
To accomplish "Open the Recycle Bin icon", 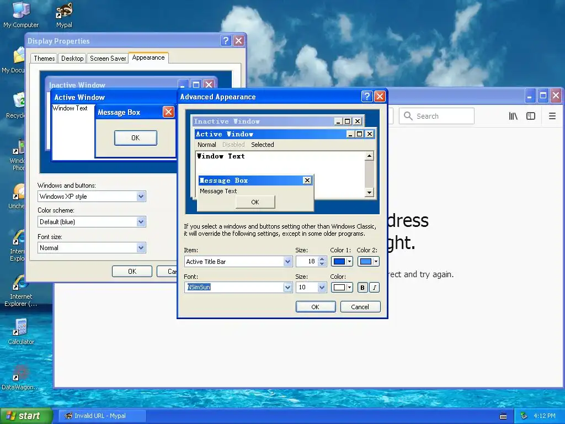I will pyautogui.click(x=16, y=105).
